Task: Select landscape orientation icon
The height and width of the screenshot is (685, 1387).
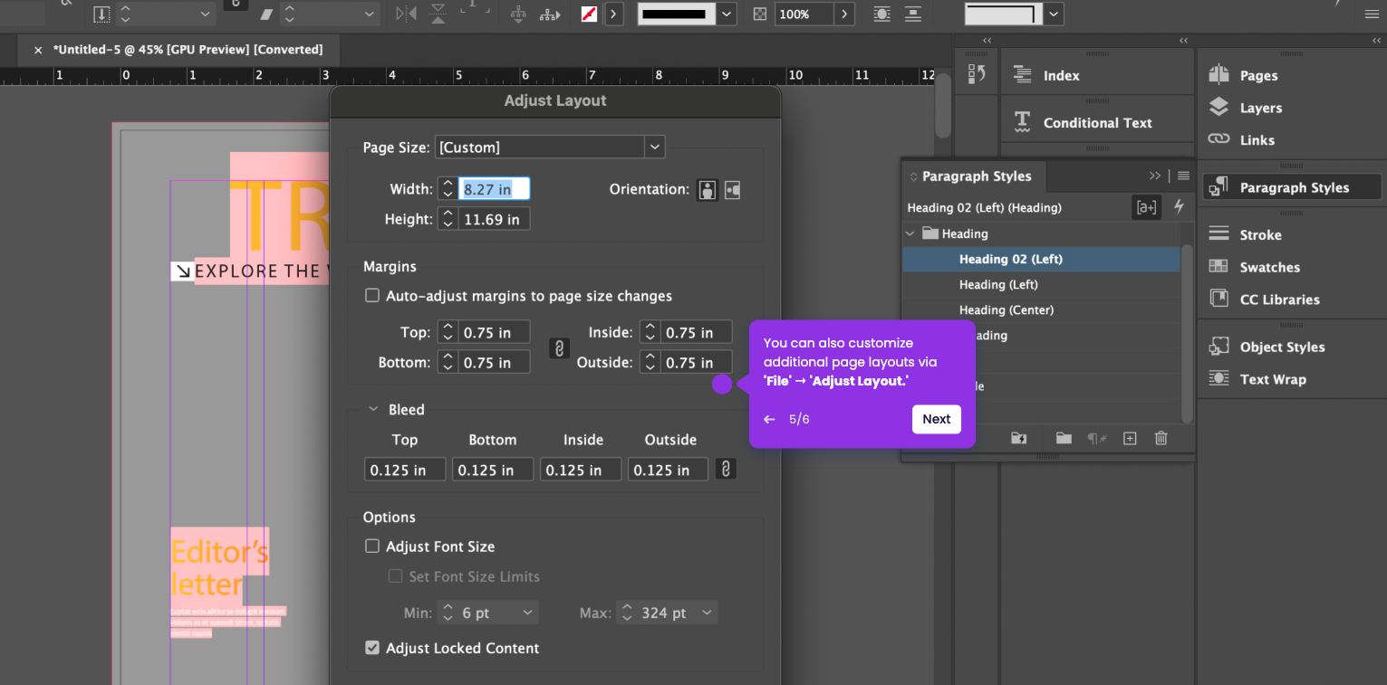Action: tap(732, 190)
